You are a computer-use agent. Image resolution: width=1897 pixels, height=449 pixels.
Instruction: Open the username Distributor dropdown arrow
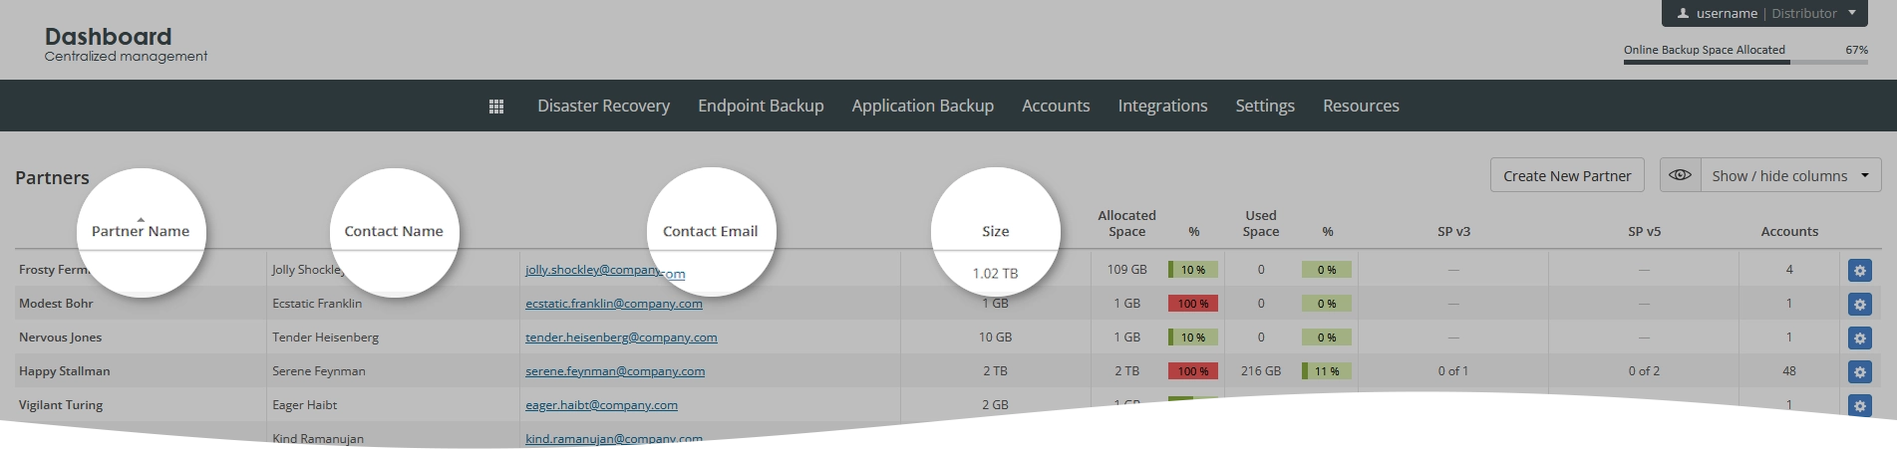pos(1852,13)
